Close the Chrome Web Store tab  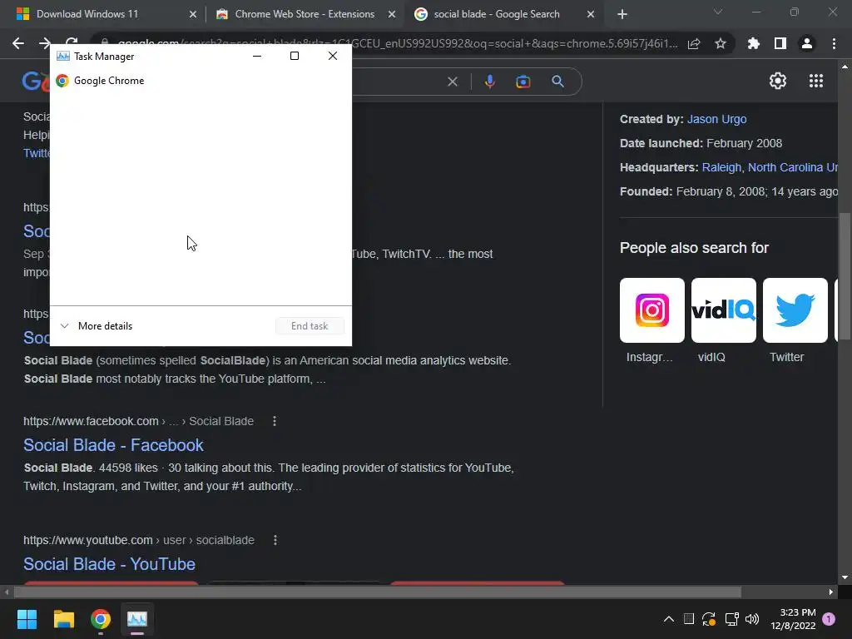click(x=392, y=15)
